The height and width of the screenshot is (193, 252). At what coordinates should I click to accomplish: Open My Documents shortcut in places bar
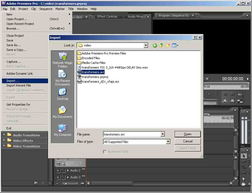(63, 112)
